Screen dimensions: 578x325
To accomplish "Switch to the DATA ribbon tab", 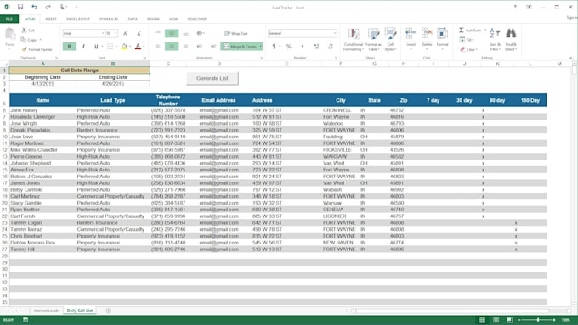I will [133, 19].
